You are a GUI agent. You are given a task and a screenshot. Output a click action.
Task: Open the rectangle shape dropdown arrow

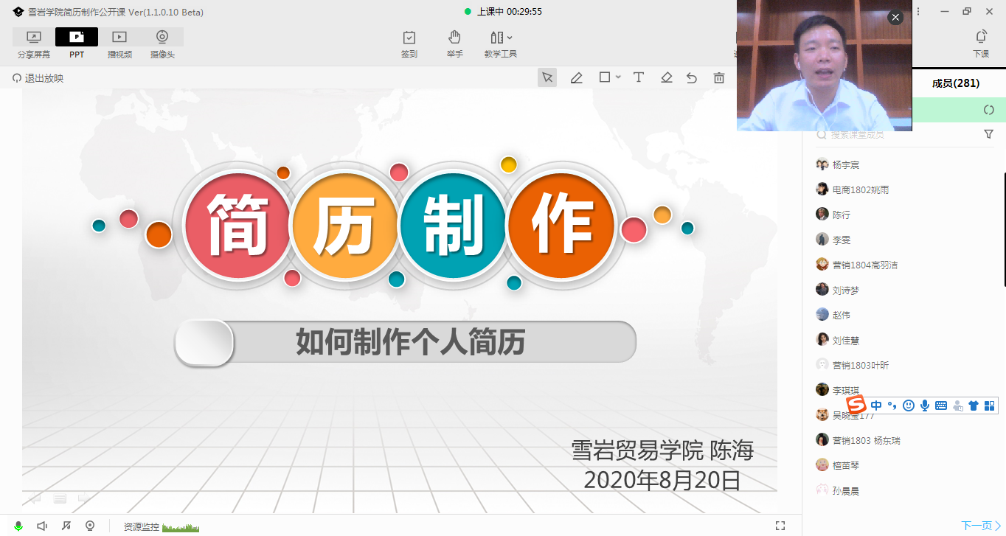pyautogui.click(x=618, y=77)
